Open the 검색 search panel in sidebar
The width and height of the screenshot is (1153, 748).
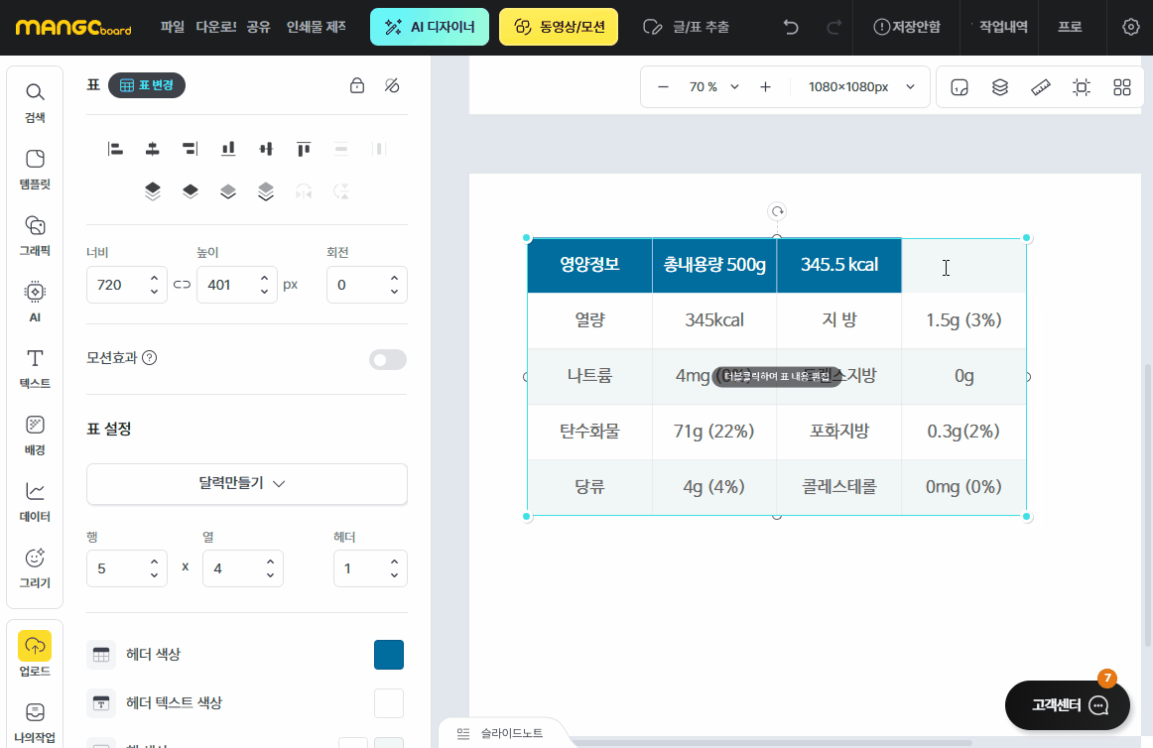[35, 102]
